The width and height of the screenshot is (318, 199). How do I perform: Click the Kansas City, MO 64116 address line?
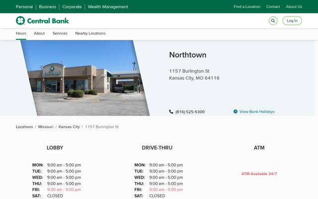(194, 78)
